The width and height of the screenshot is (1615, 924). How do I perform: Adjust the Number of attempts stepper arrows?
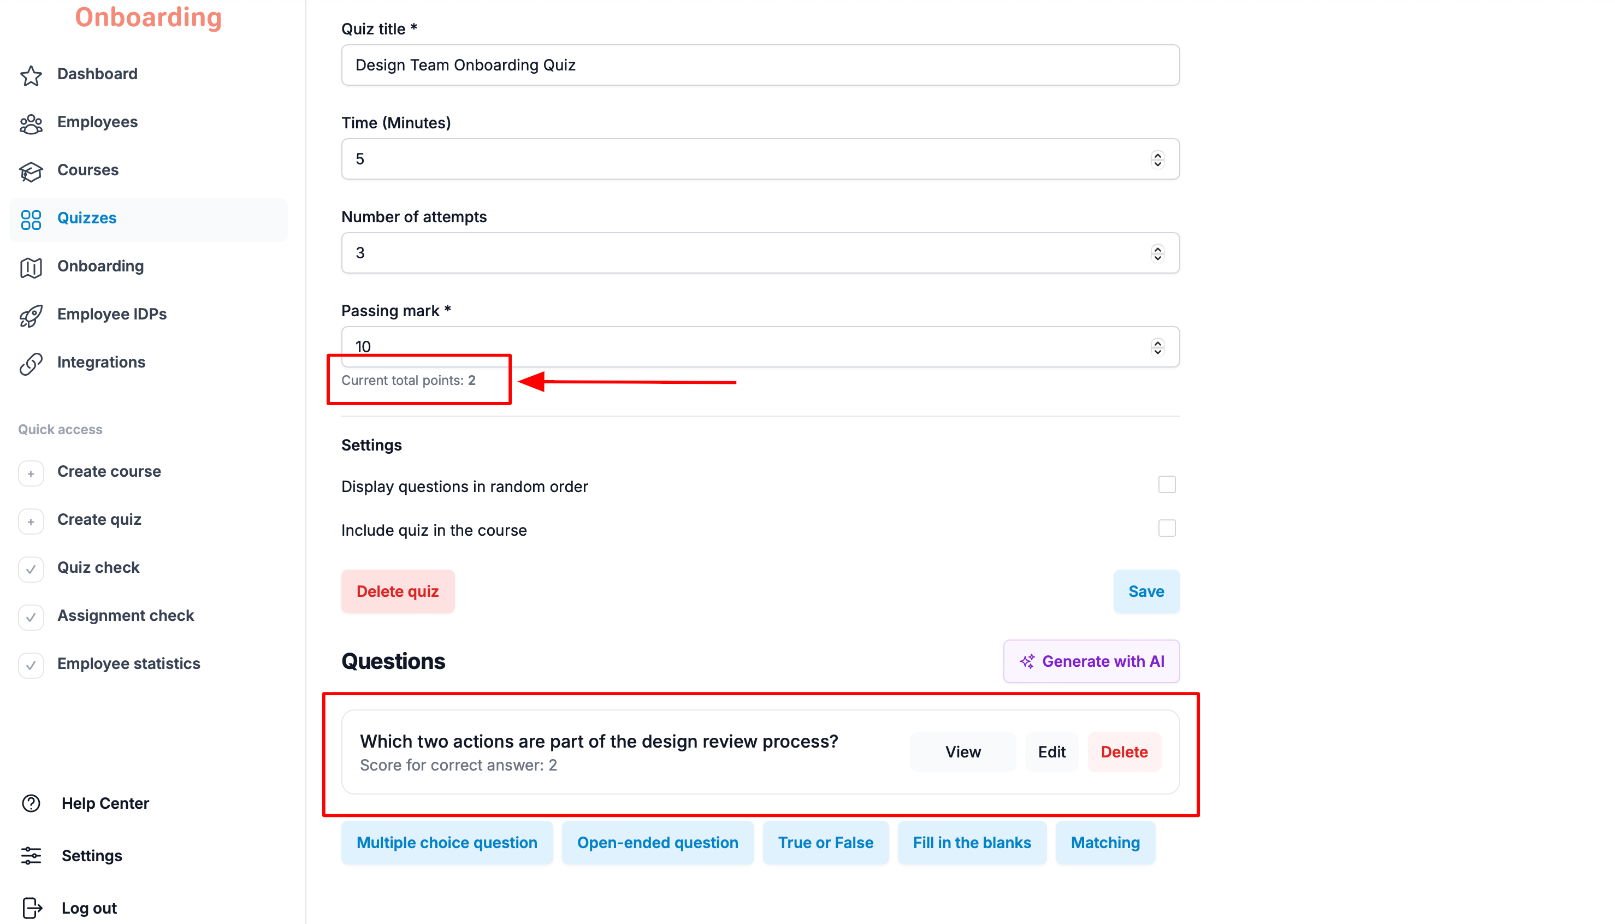point(1157,253)
